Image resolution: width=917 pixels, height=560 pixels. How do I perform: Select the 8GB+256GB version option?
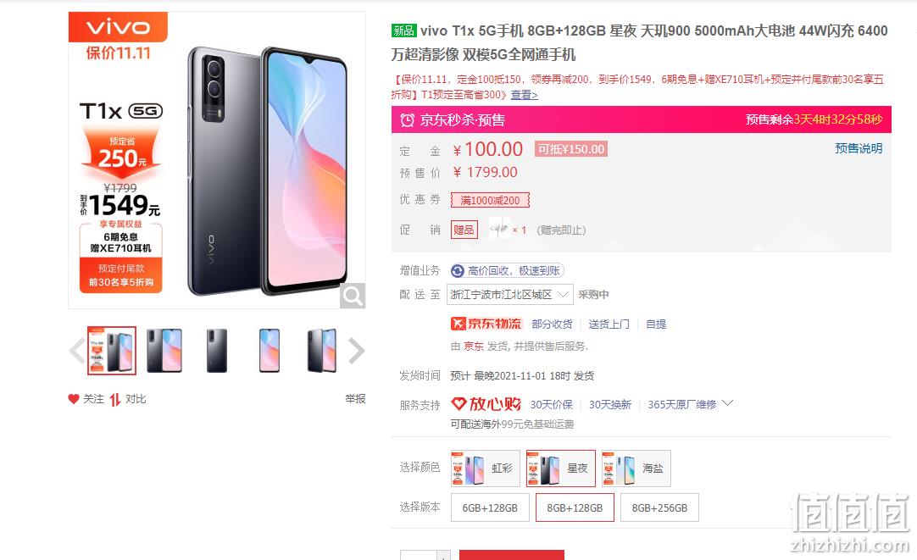(x=659, y=508)
